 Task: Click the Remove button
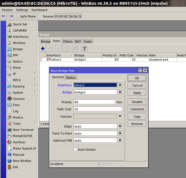click(137, 124)
